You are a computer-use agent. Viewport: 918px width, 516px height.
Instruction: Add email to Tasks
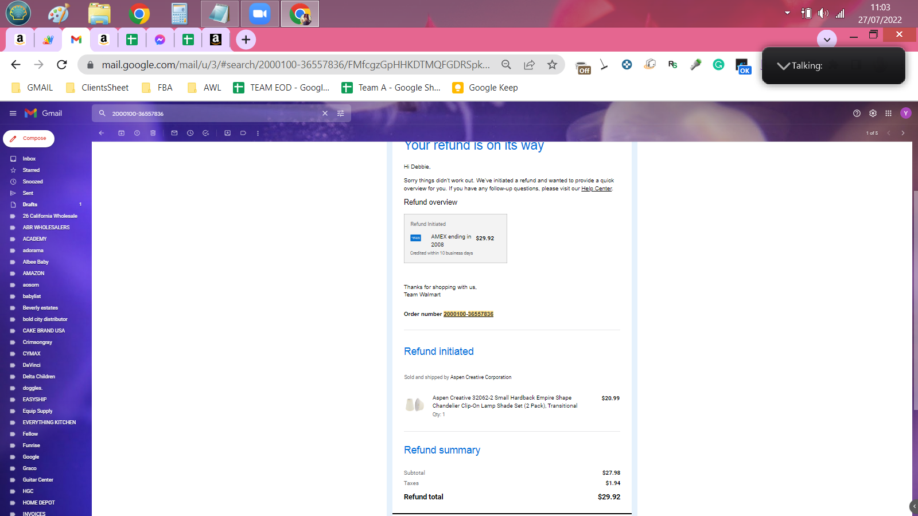pos(206,133)
